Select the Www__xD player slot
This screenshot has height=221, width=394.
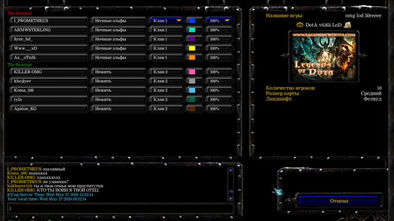(x=49, y=48)
